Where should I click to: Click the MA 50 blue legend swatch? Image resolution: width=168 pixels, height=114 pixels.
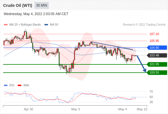pos(46,25)
